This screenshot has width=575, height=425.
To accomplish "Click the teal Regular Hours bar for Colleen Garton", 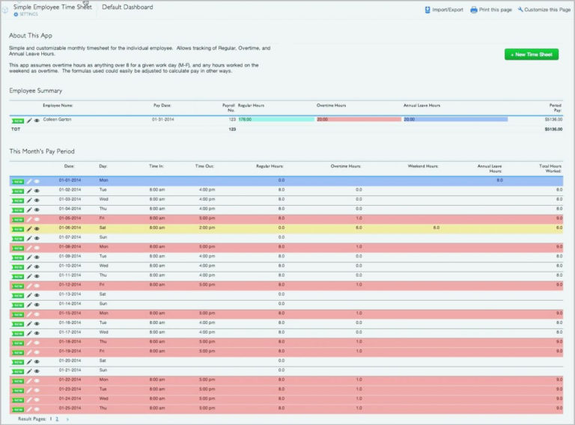I will tap(276, 119).
